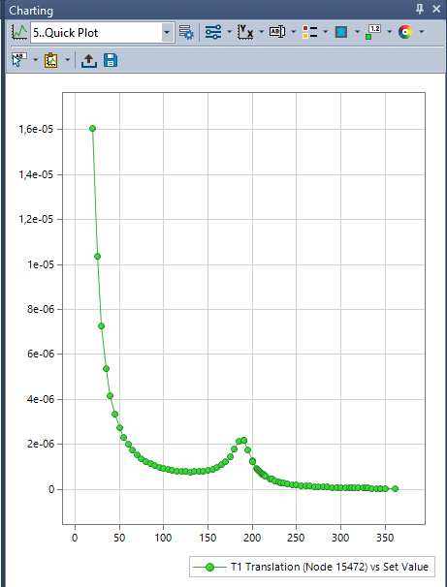Expand the blue square icon dropdown arrow
The height and width of the screenshot is (587, 447).
(x=357, y=32)
